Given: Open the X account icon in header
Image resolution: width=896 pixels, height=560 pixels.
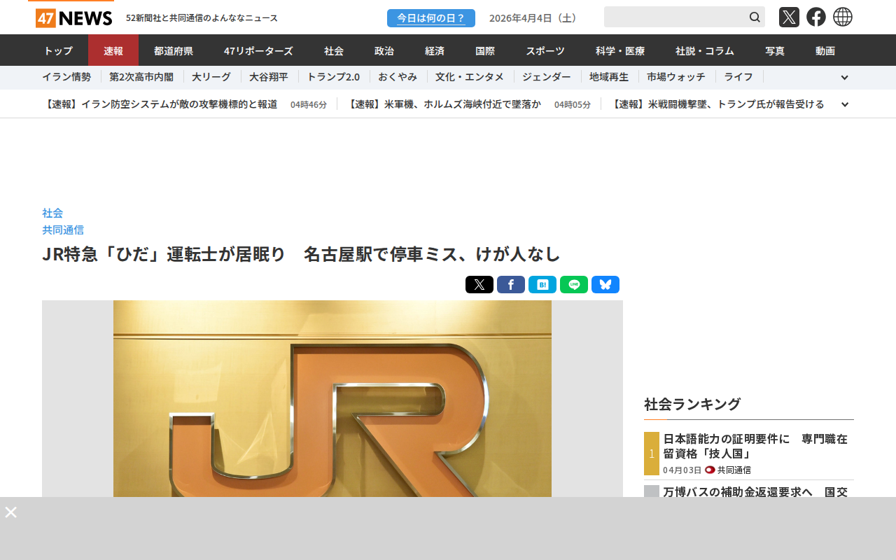Looking at the screenshot, I should point(789,17).
